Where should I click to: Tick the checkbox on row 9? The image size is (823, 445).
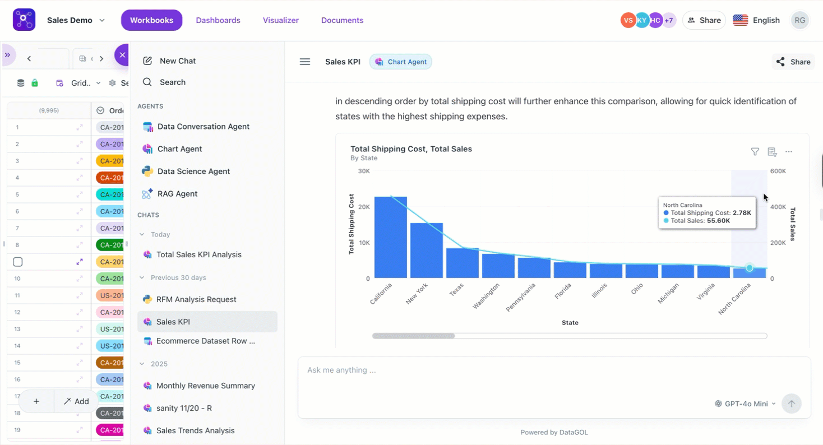(x=18, y=262)
